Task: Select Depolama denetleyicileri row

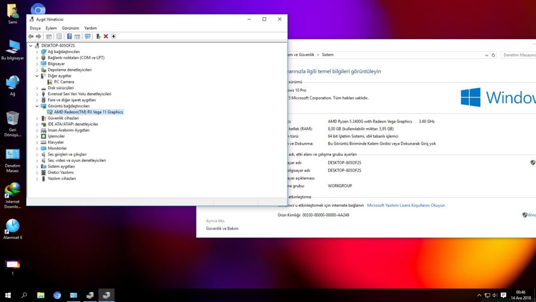Action: tap(70, 70)
